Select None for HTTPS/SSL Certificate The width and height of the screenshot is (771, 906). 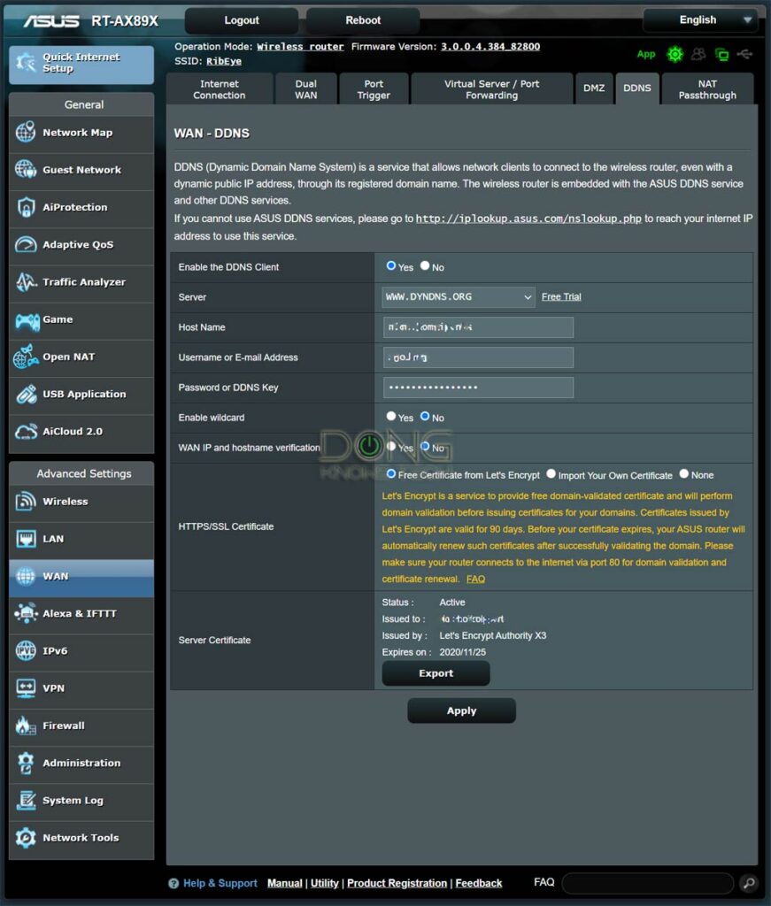tap(683, 474)
